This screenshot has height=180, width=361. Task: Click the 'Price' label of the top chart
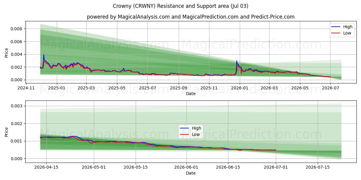pyautogui.click(x=7, y=52)
